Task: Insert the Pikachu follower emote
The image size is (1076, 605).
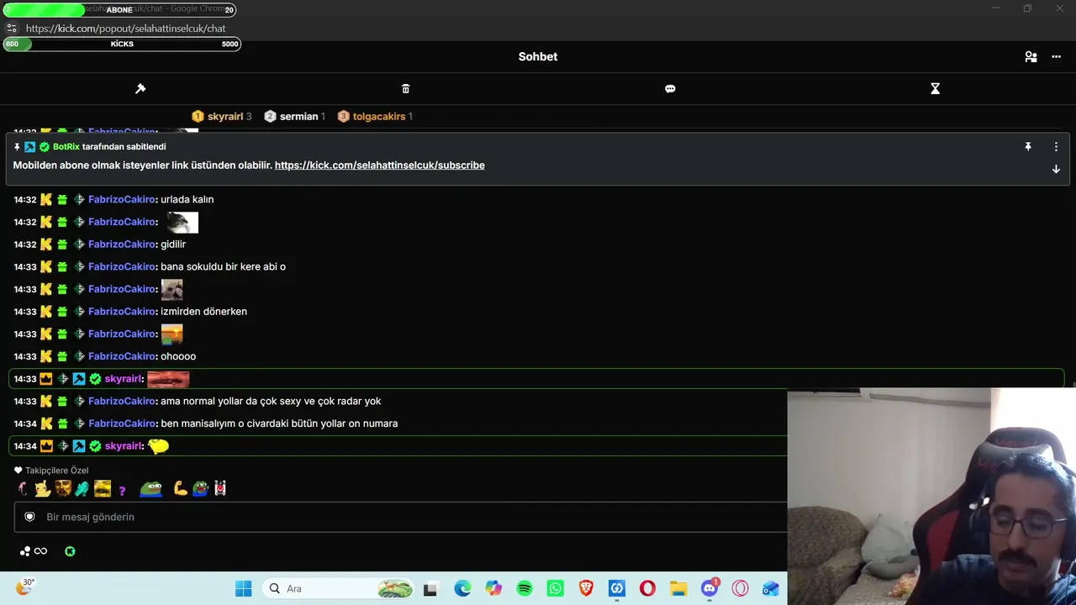Action: 42,488
